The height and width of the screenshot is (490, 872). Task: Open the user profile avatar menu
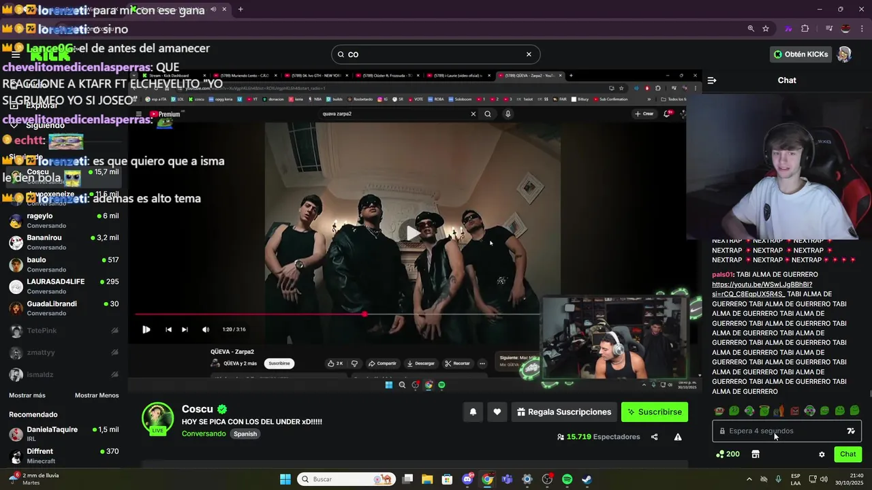pos(844,54)
